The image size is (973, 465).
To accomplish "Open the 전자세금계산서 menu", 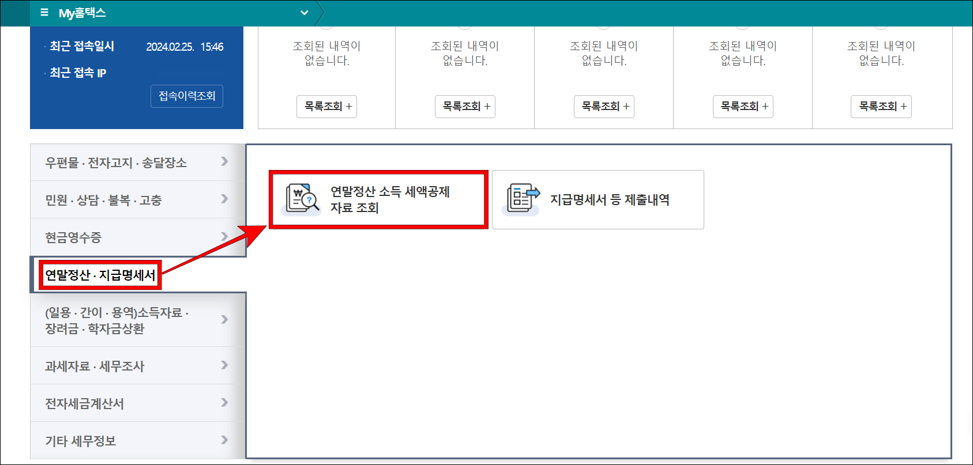I will click(x=138, y=403).
